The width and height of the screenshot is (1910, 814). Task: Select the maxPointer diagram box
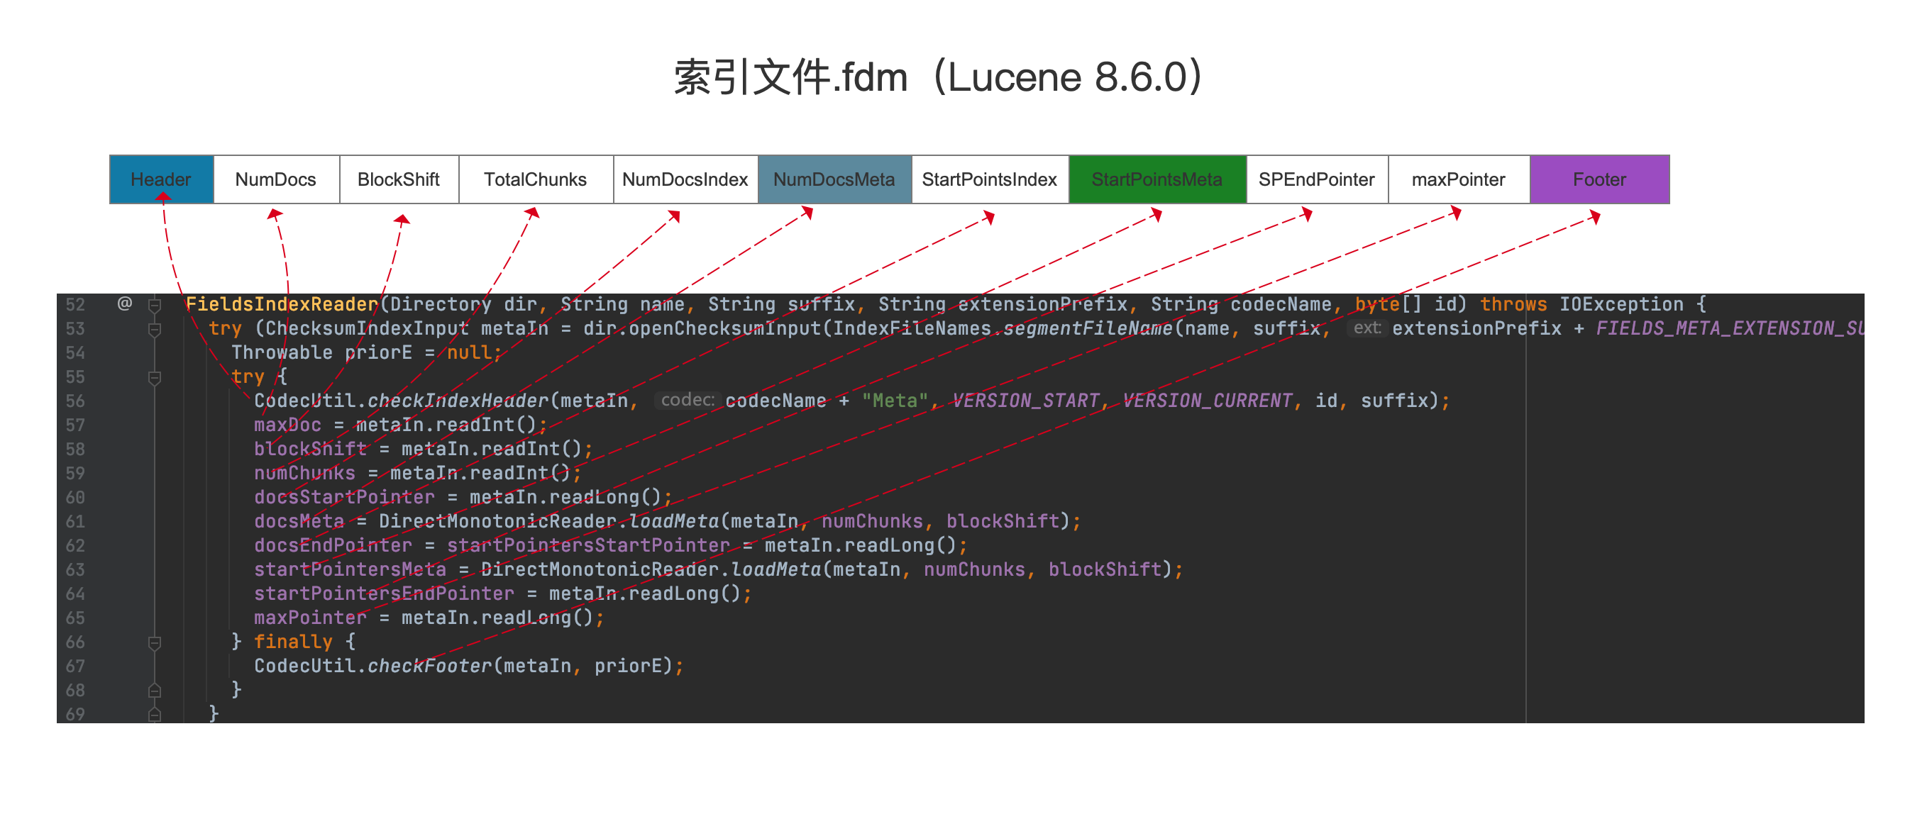1459,179
